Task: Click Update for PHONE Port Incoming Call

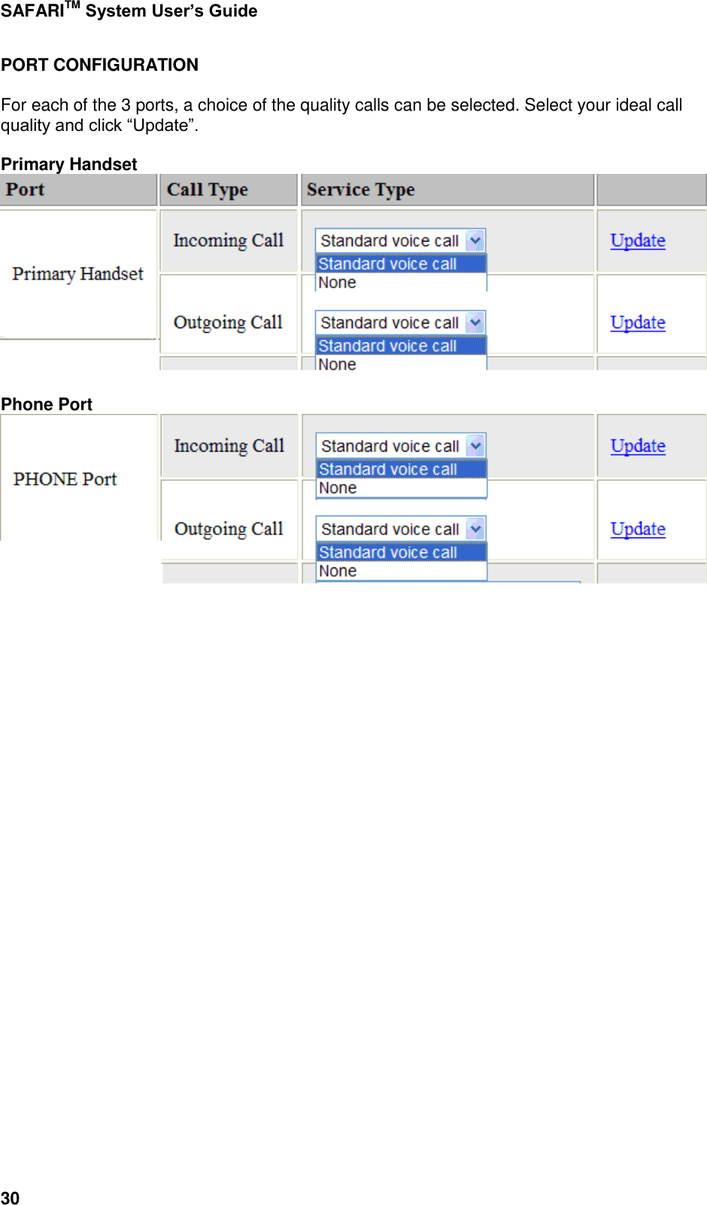Action: coord(636,446)
